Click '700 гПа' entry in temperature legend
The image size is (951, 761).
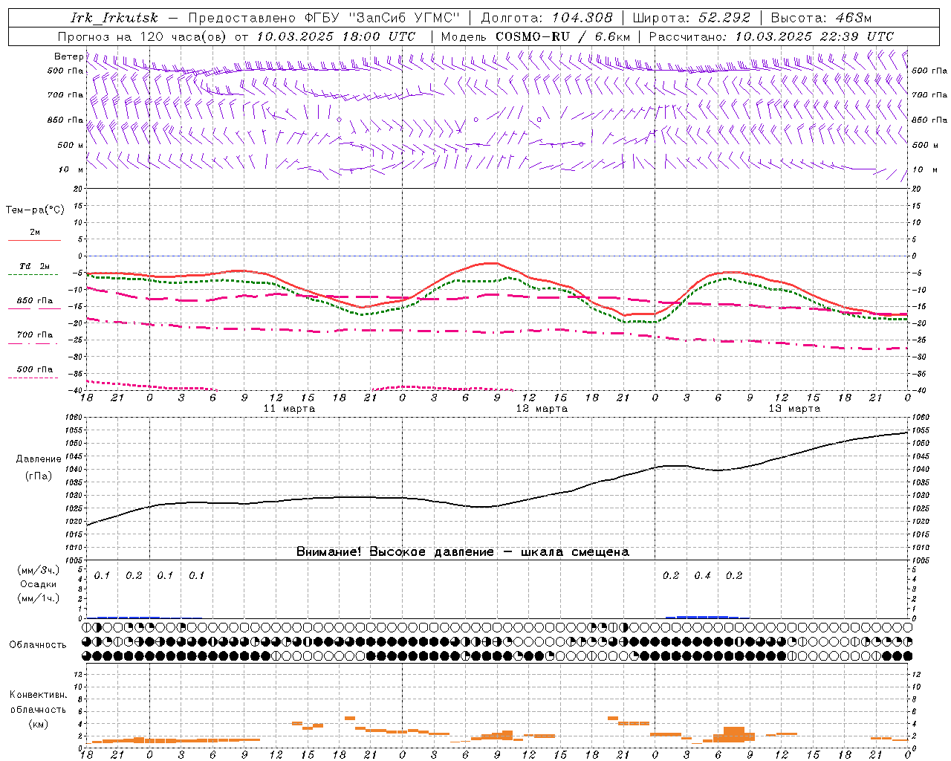(35, 335)
